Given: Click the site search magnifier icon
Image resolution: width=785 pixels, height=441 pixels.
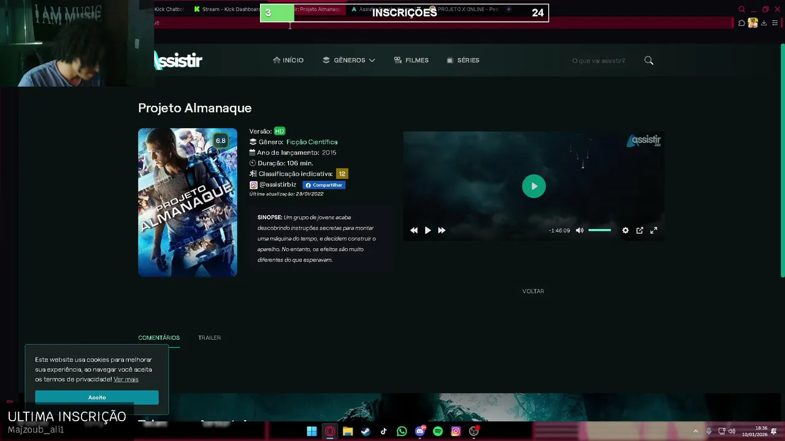Looking at the screenshot, I should [x=649, y=60].
